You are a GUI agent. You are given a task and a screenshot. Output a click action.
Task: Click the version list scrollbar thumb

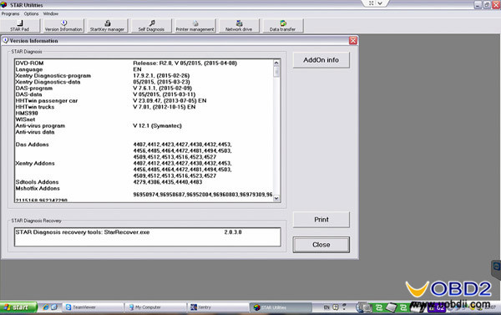tap(276, 71)
